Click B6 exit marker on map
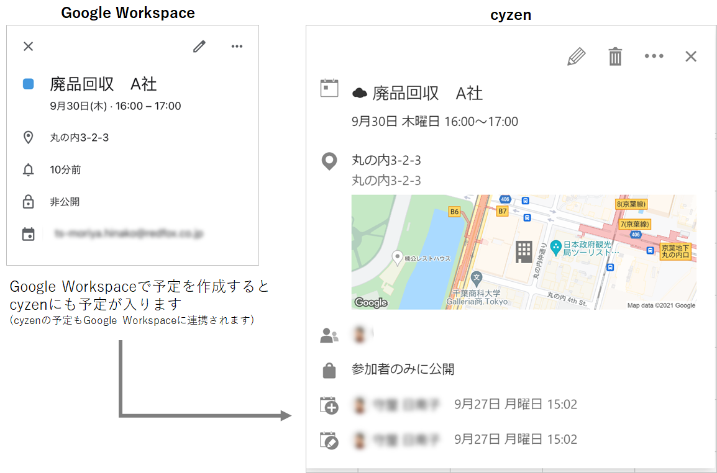Screen dimensions: 717x473 [454, 212]
